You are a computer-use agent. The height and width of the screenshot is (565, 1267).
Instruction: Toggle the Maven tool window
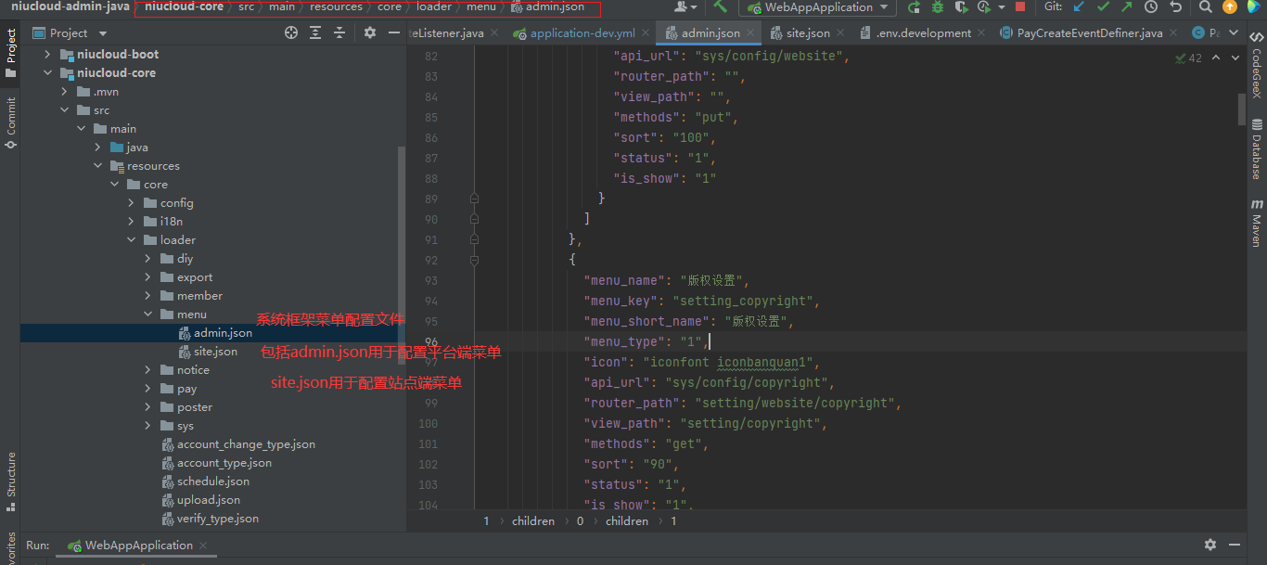point(1257,223)
